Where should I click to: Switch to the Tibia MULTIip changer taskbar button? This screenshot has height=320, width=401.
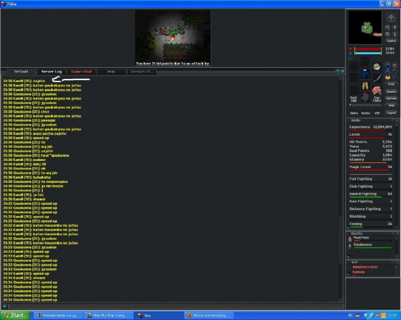109,315
